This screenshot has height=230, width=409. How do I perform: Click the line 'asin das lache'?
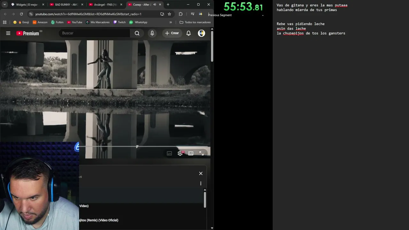pyautogui.click(x=291, y=28)
